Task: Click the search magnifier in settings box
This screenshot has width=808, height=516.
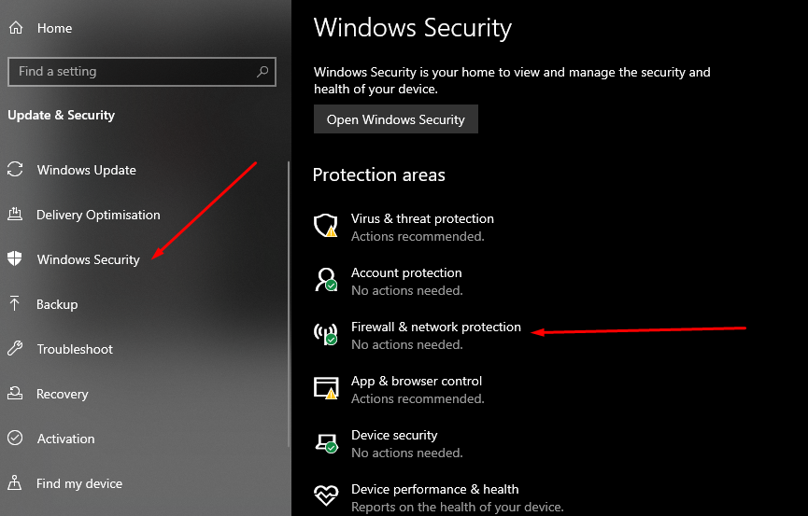Action: pyautogui.click(x=262, y=71)
